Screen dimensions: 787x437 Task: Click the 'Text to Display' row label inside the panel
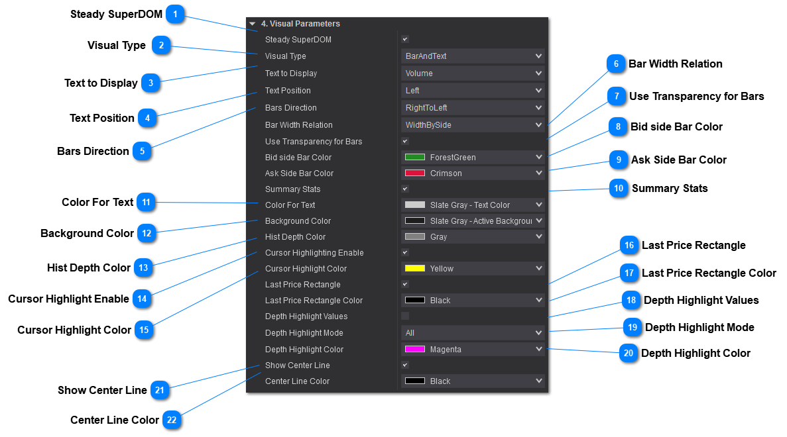click(x=291, y=73)
